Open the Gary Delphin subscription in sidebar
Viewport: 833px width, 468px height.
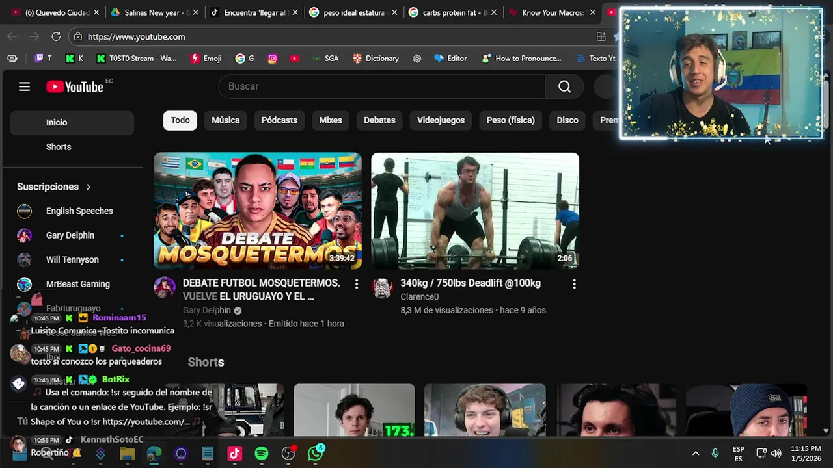72,235
